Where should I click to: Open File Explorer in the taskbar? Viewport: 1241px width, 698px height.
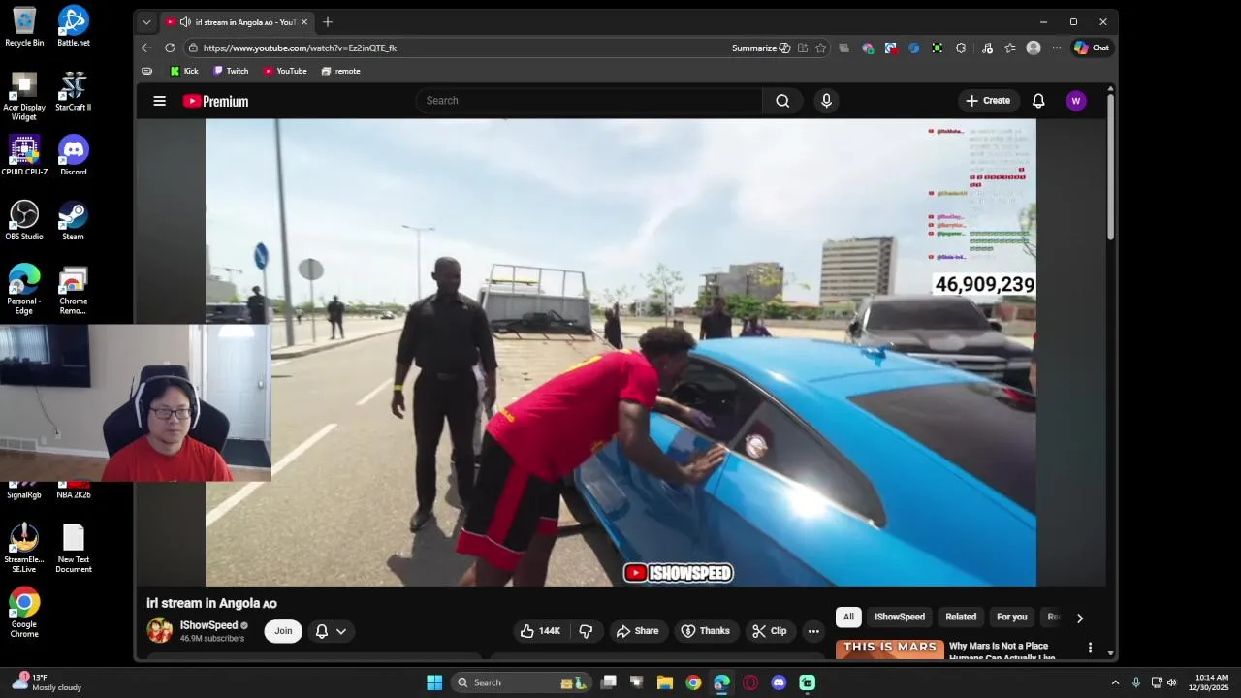(665, 682)
